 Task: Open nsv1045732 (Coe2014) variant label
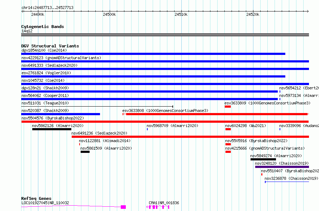click(x=43, y=80)
